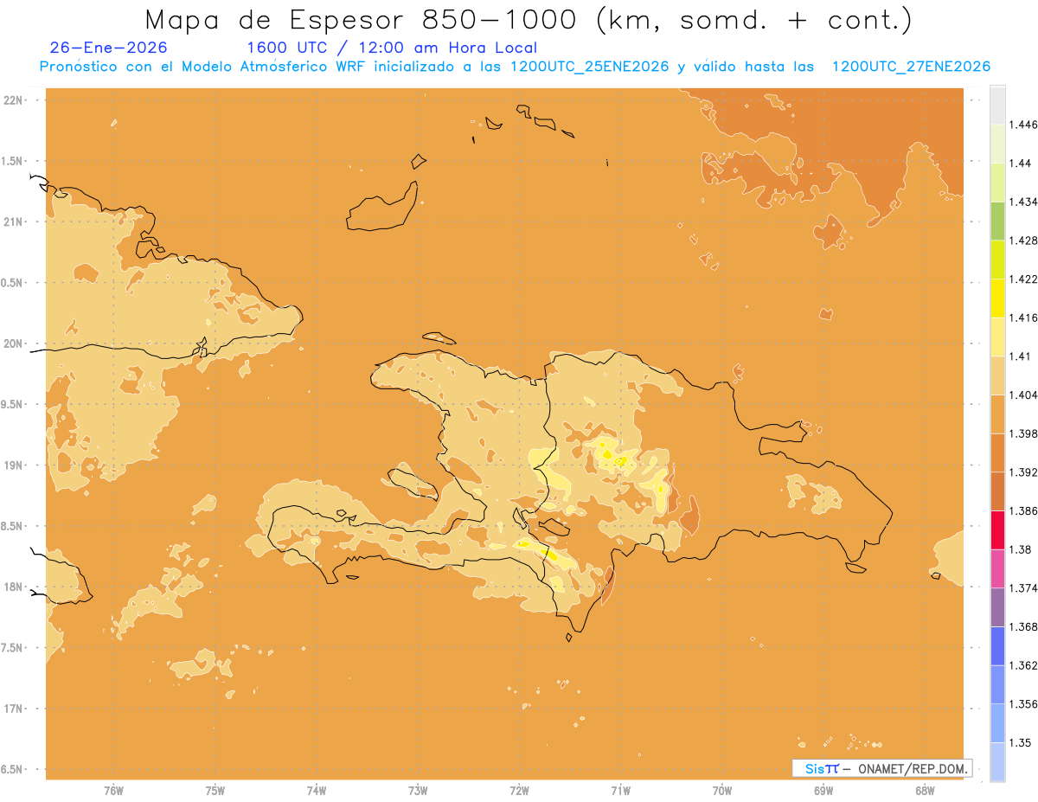Click the '22N' latitude label
Screen dimensions: 1038x802
(15, 99)
